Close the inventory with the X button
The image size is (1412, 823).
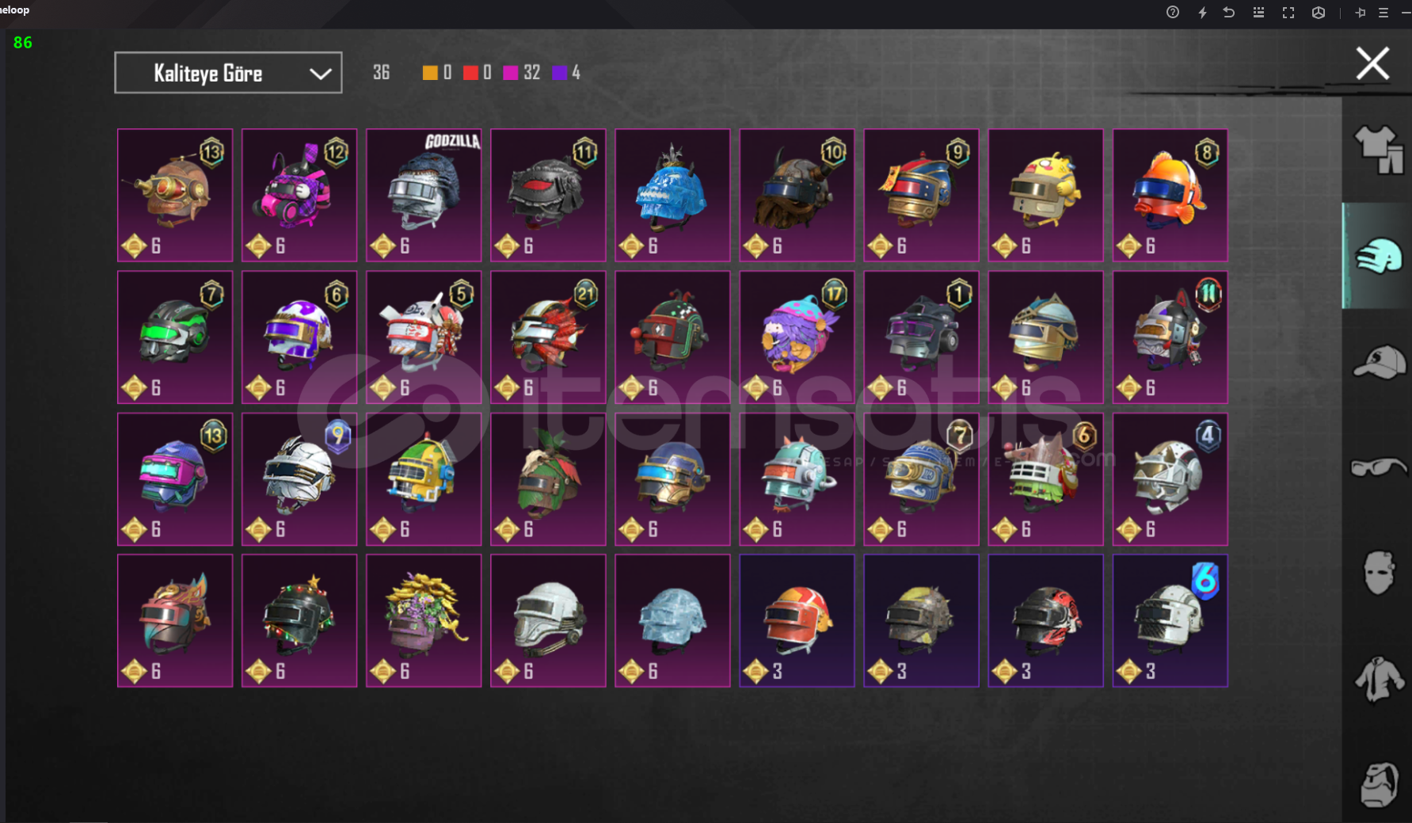coord(1372,63)
